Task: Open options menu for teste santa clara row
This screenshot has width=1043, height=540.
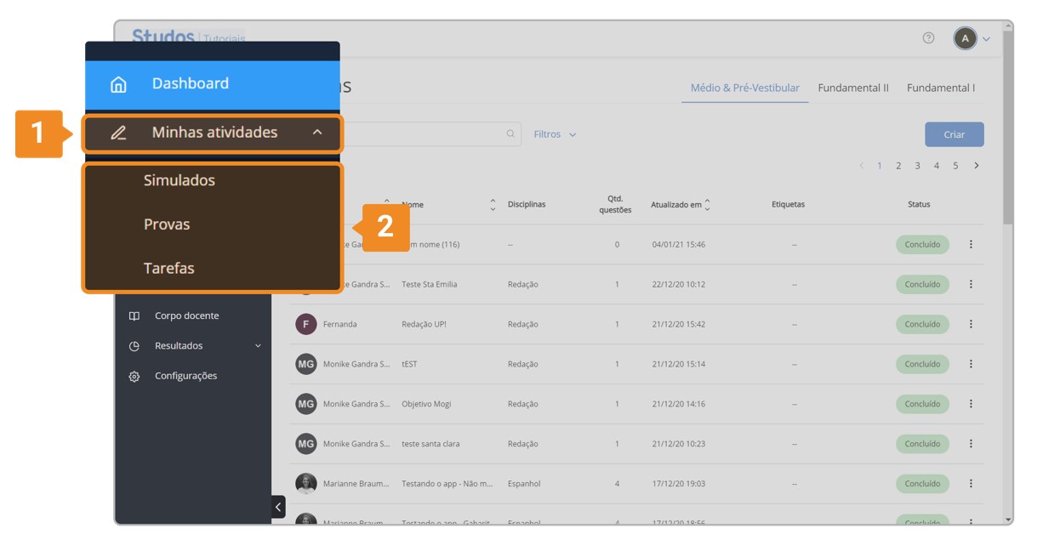Action: 971,444
